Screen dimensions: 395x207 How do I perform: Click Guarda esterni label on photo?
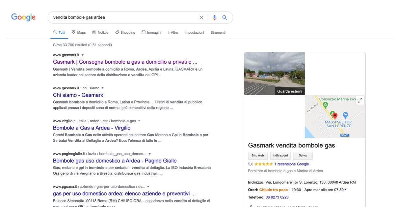coord(290,91)
